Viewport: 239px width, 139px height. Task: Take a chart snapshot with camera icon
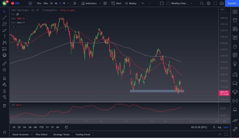[222, 3]
